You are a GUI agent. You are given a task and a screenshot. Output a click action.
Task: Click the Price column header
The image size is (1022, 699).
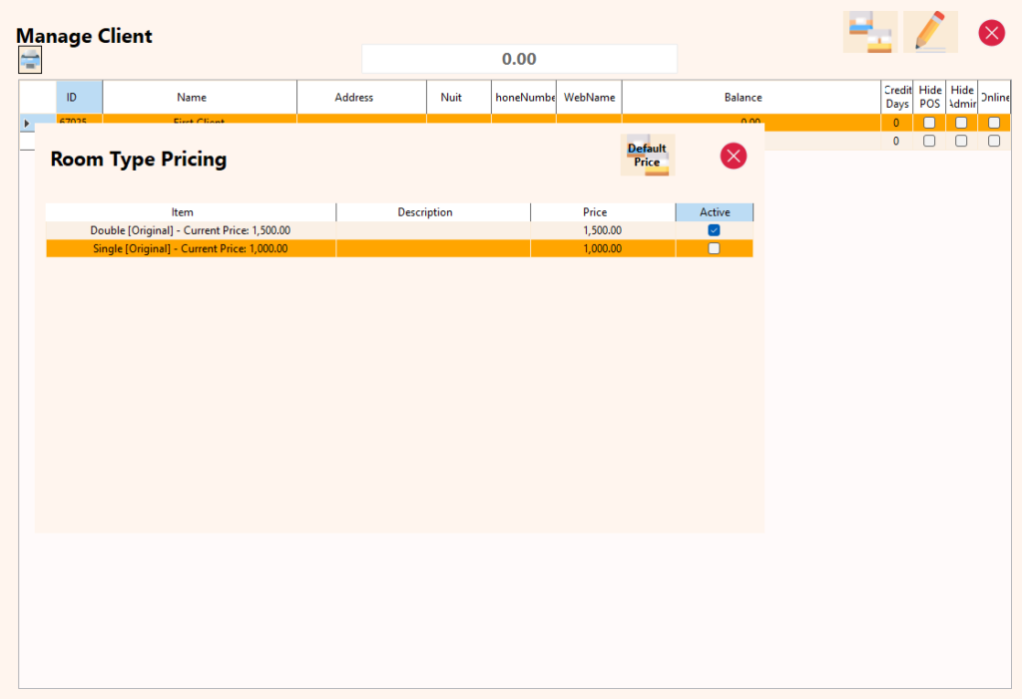click(x=595, y=212)
